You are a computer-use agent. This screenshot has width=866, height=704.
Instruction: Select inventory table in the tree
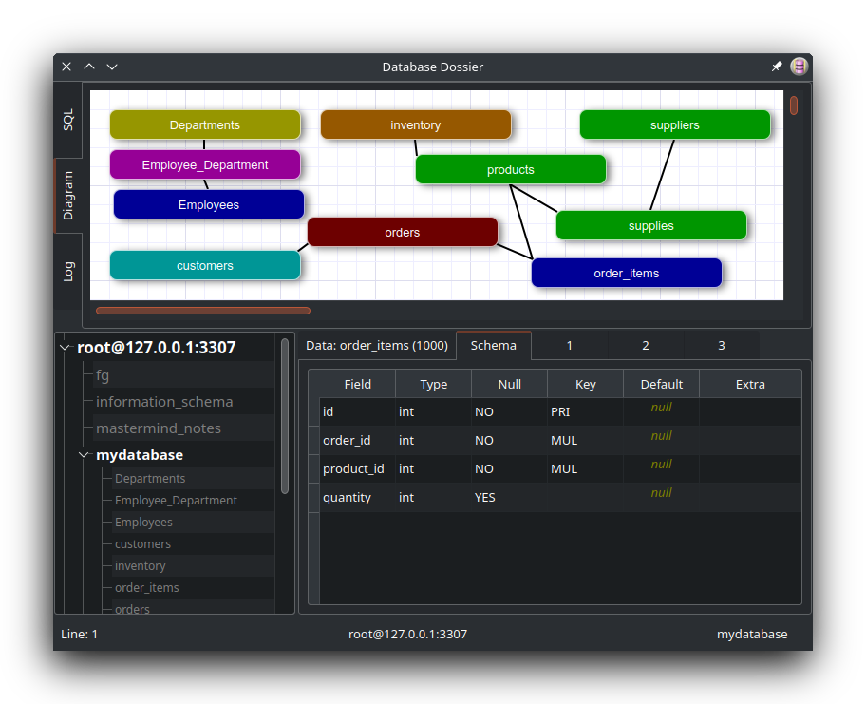(140, 566)
